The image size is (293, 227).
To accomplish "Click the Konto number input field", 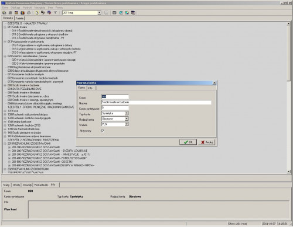I will [115, 97].
